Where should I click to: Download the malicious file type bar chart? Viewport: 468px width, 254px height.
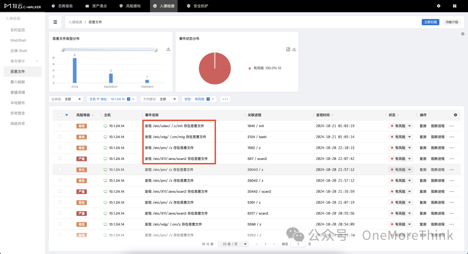coord(168,49)
